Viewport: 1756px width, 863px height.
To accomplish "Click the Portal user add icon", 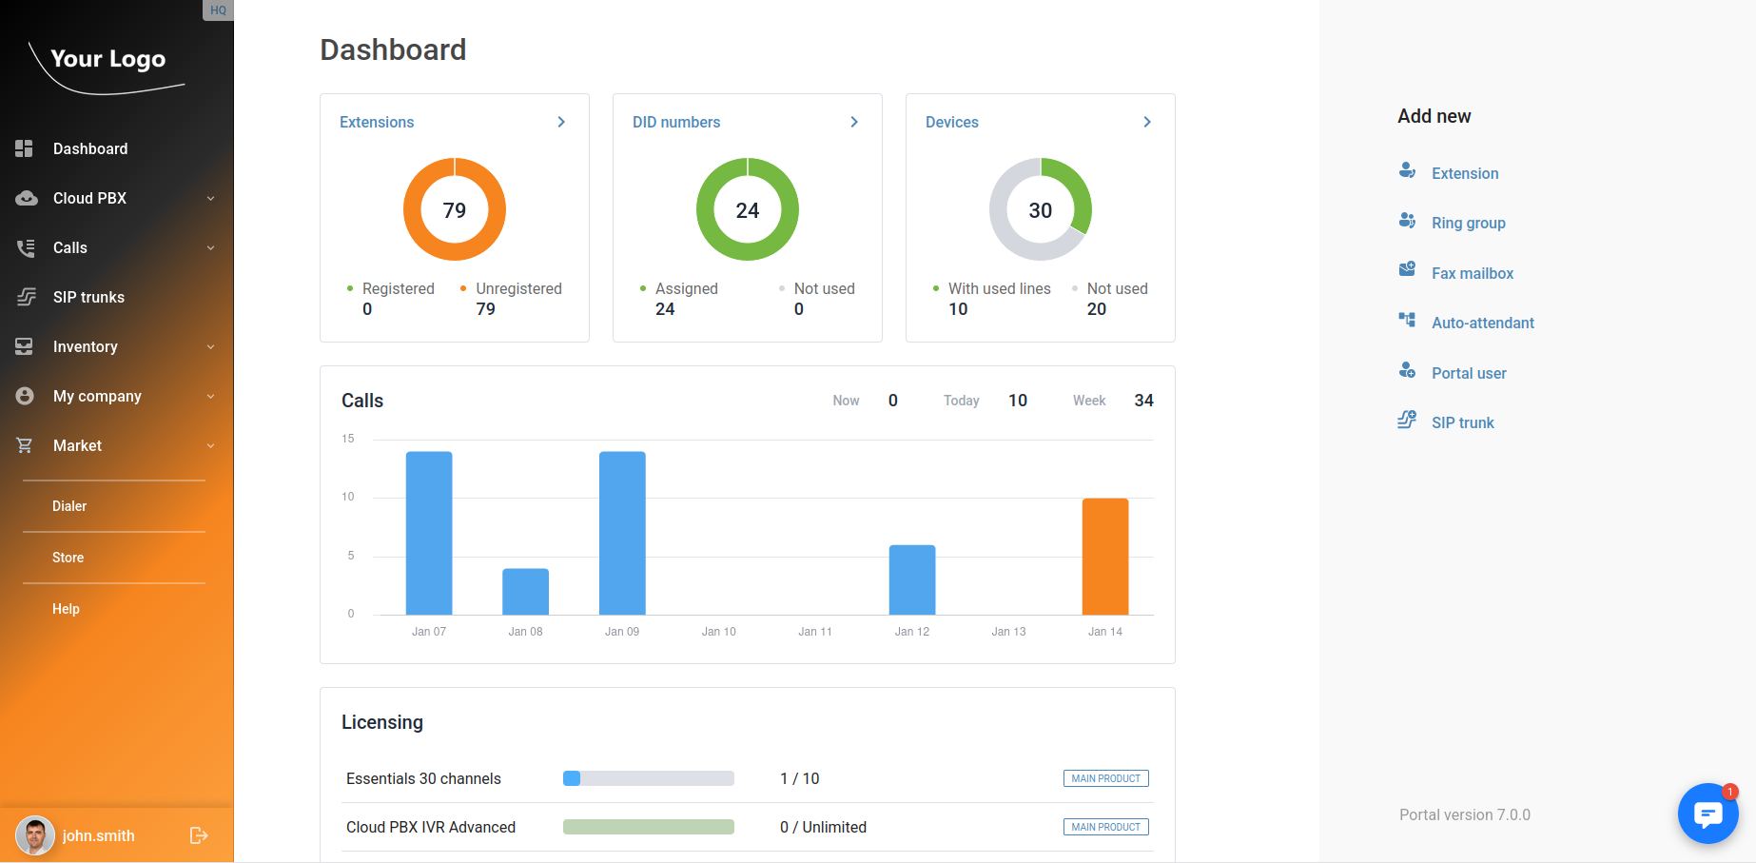I will point(1407,371).
